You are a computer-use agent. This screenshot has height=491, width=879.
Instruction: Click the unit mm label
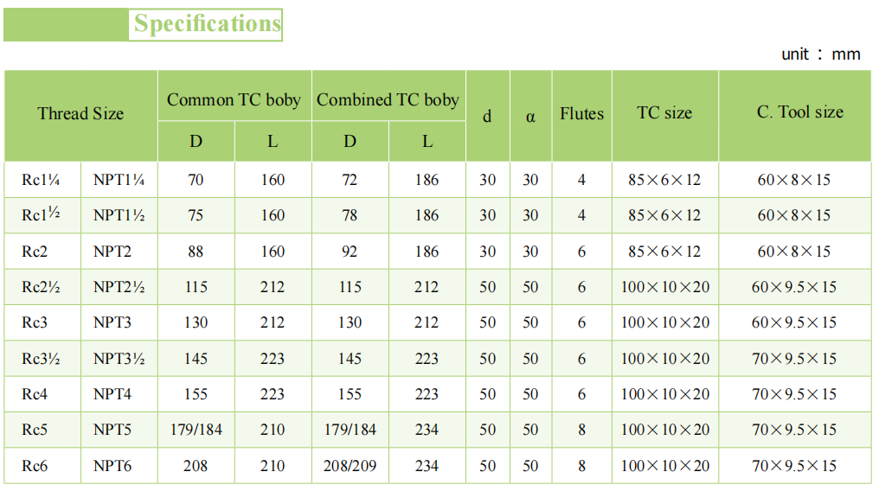pos(821,54)
